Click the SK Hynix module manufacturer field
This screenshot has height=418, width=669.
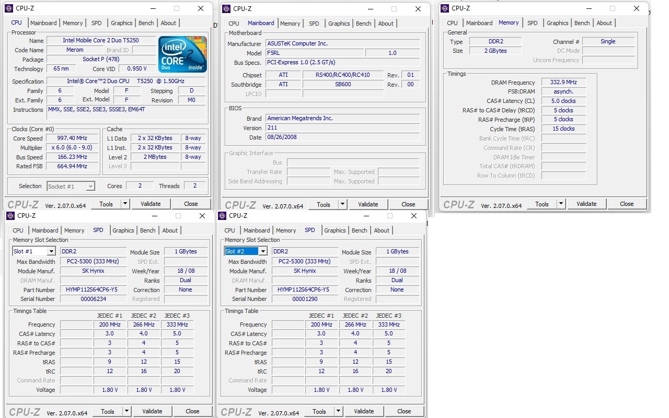click(x=93, y=271)
